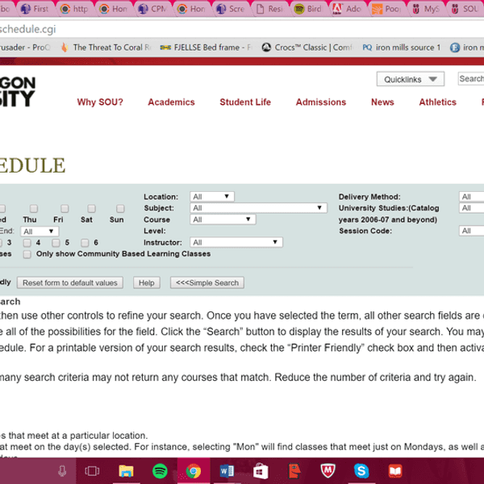484x484 pixels.
Task: Open the Microsoft Store taskbar icon
Action: click(x=261, y=471)
